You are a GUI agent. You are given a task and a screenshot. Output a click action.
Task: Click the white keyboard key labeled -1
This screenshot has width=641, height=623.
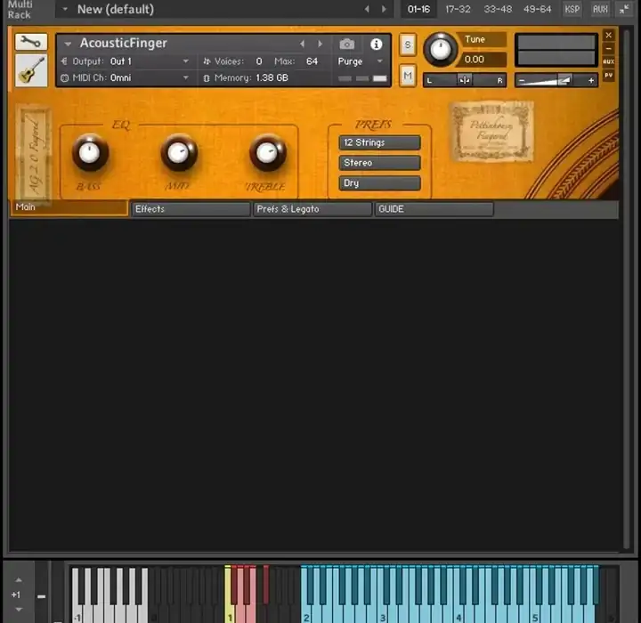(76, 613)
